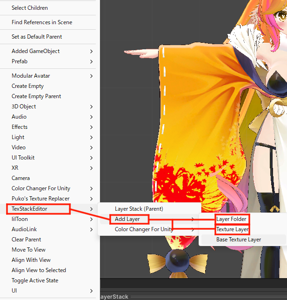The height and width of the screenshot is (300, 287).
Task: Click Align View to Selected
Action: (x=39, y=270)
